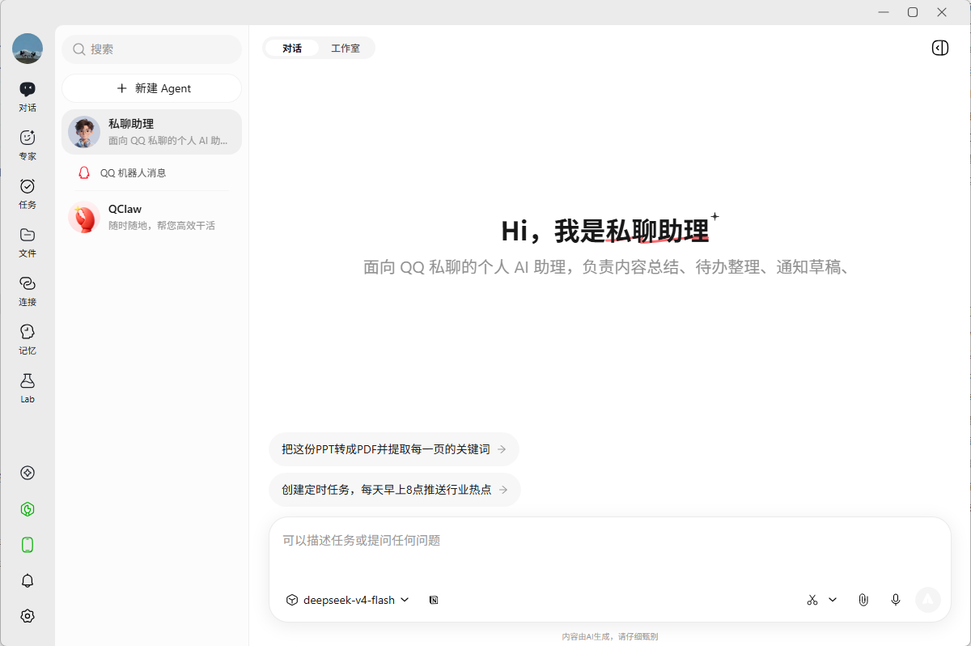The height and width of the screenshot is (646, 971).
Task: Click text 内容由AI生成,请仔细甄别
Action: pyautogui.click(x=610, y=636)
